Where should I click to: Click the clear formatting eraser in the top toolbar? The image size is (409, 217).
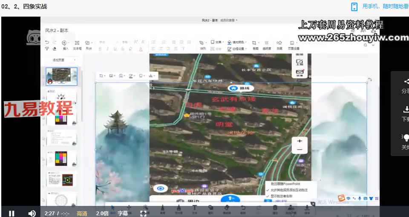[x=55, y=49]
